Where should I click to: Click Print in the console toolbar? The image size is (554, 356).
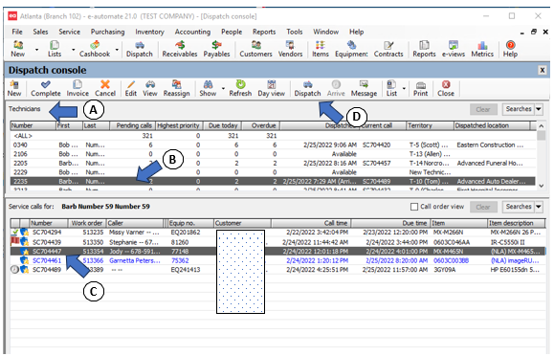click(420, 88)
